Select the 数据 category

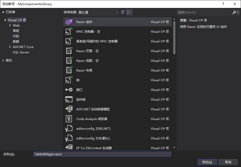(x=16, y=42)
